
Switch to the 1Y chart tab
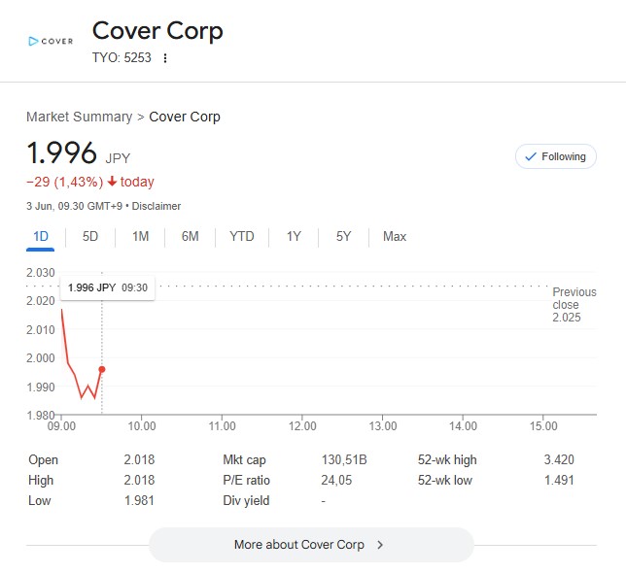(x=294, y=236)
